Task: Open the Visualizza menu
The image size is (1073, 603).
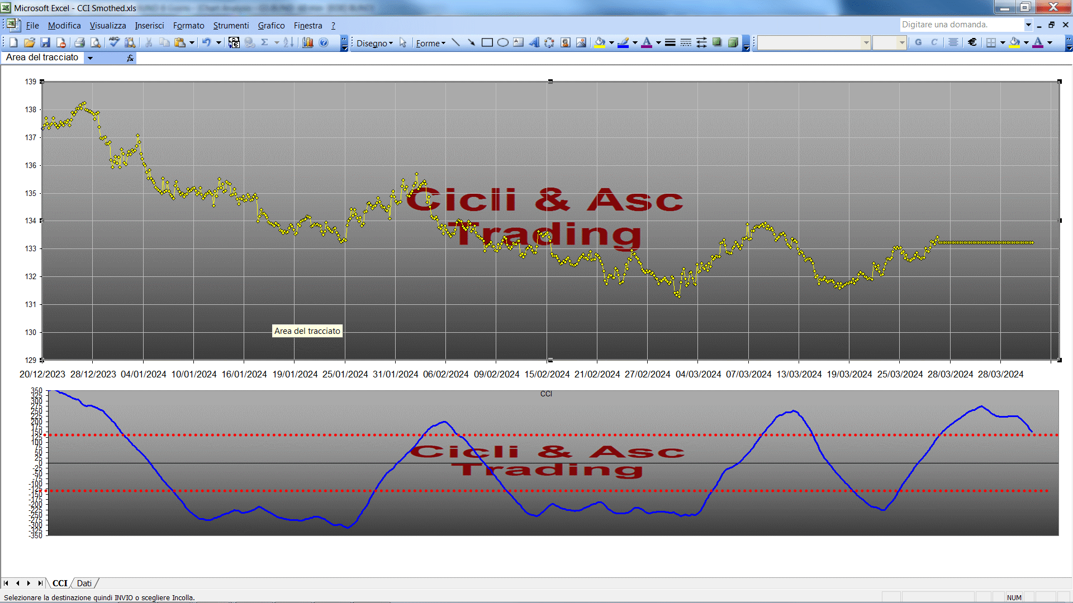Action: 108,26
